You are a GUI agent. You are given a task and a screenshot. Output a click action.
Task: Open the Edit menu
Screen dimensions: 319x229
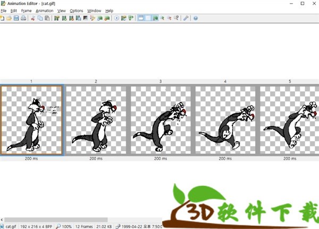tap(14, 11)
